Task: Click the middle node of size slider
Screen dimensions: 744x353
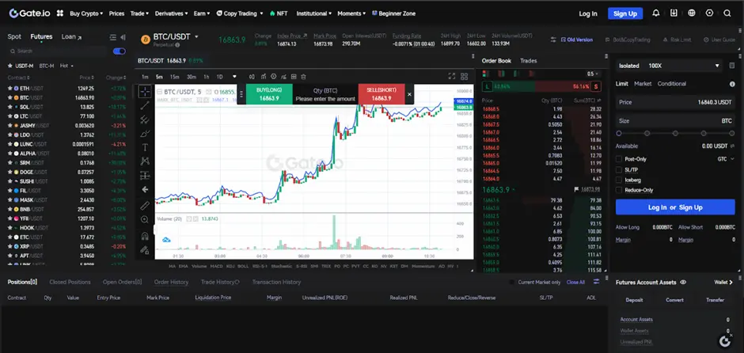Action: 675,133
